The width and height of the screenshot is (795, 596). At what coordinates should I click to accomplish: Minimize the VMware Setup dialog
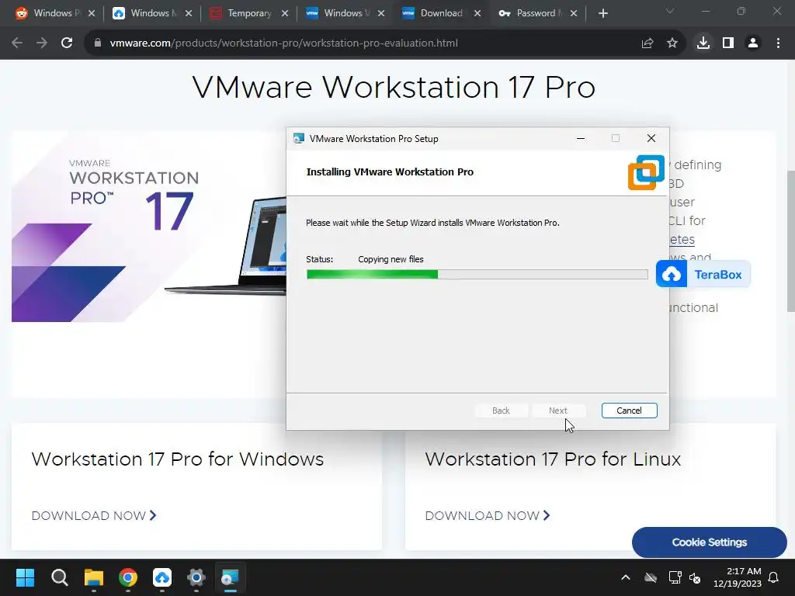pyautogui.click(x=581, y=138)
